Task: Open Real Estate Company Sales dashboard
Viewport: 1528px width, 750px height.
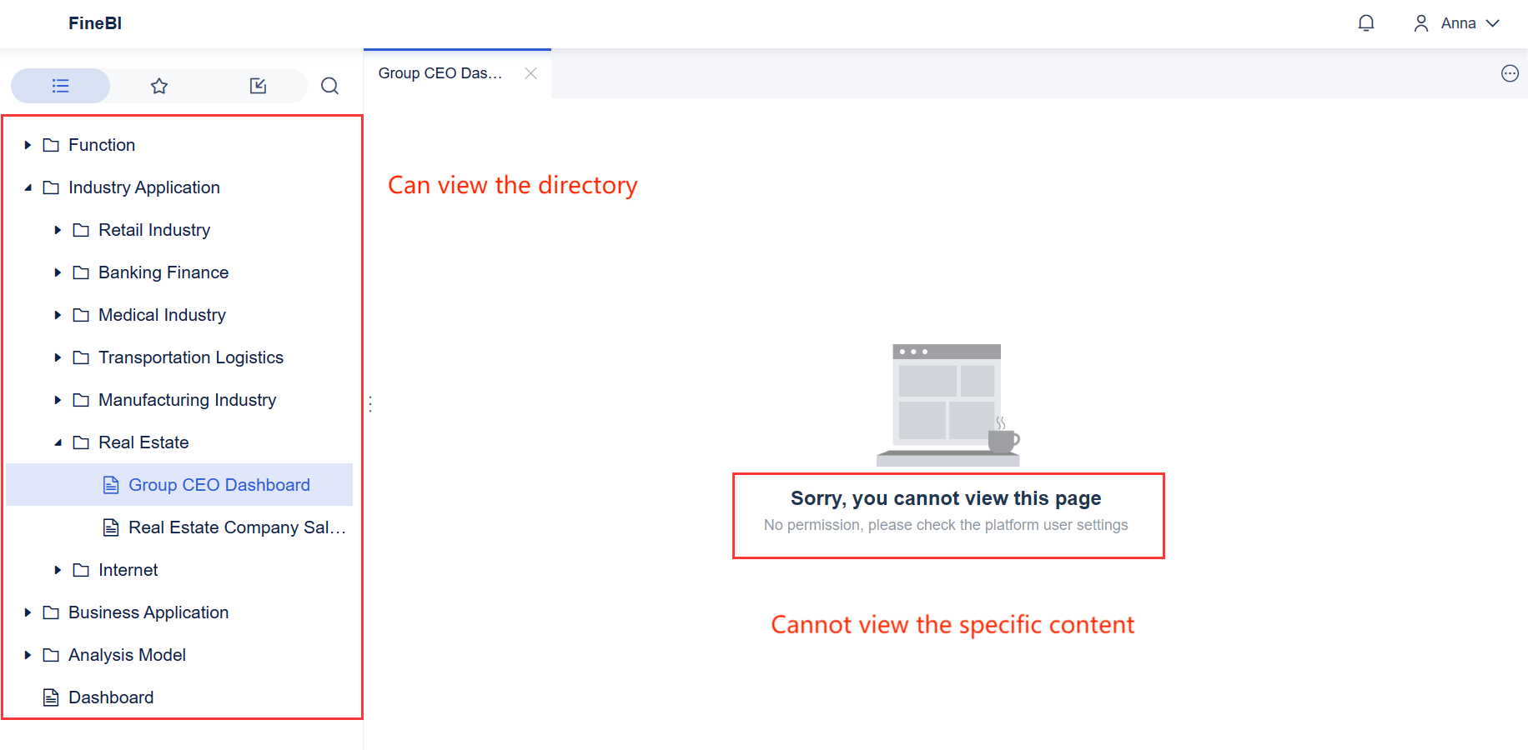Action: coord(236,527)
